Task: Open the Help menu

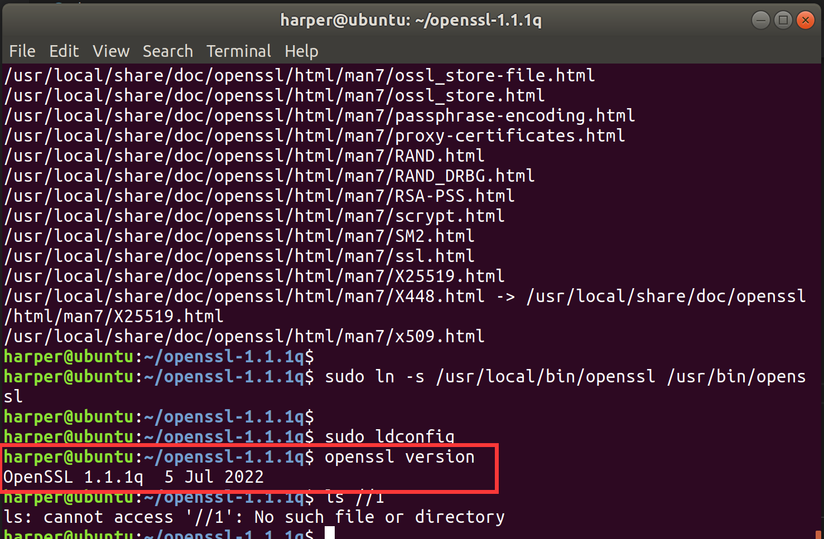Action: [301, 51]
